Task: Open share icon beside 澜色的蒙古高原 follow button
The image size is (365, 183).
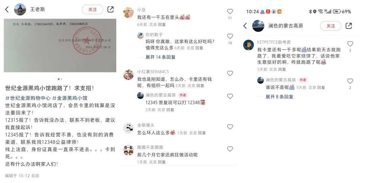Action: point(349,26)
